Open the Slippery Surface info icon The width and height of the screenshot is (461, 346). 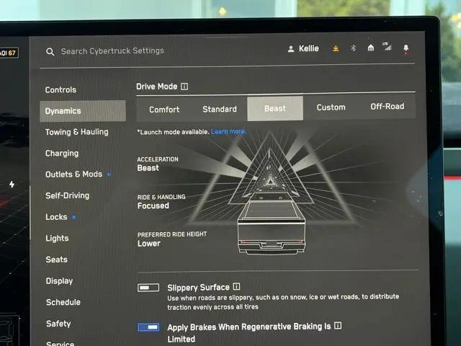pos(236,286)
